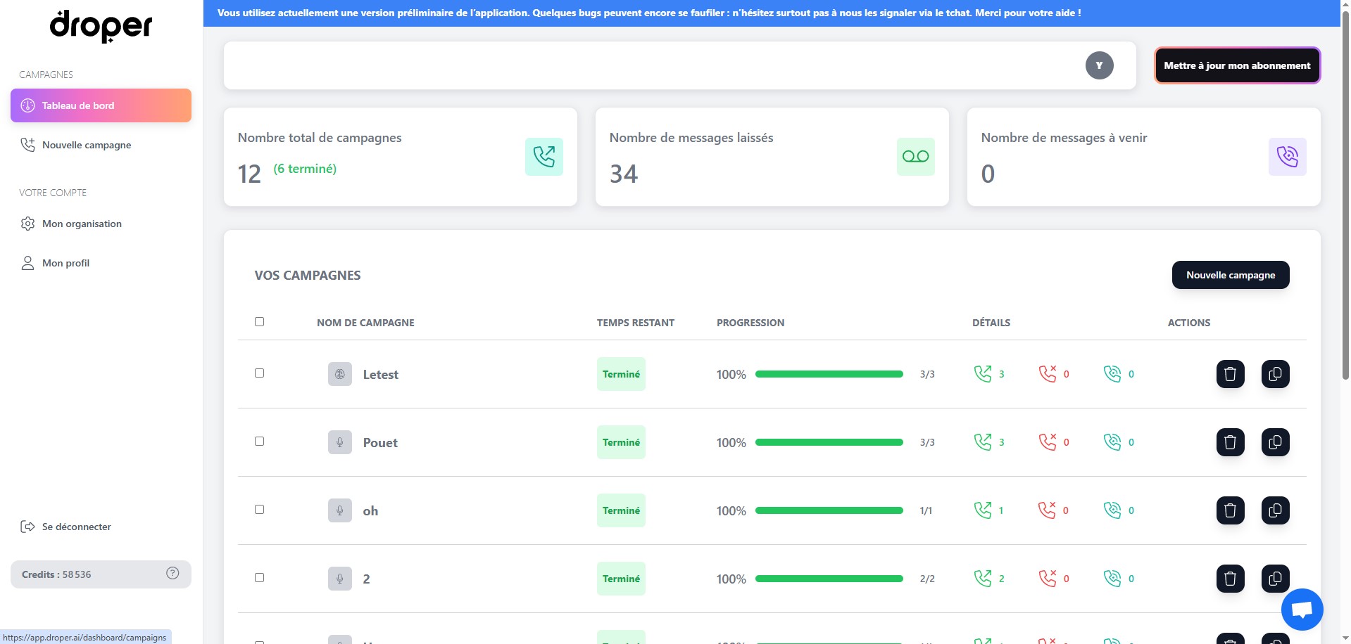Click the successful calls icon for Letest
1351x644 pixels.
tap(982, 374)
